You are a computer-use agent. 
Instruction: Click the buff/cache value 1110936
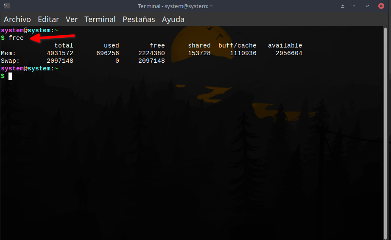coord(243,53)
